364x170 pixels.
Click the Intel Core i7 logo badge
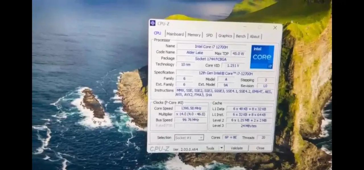click(262, 57)
